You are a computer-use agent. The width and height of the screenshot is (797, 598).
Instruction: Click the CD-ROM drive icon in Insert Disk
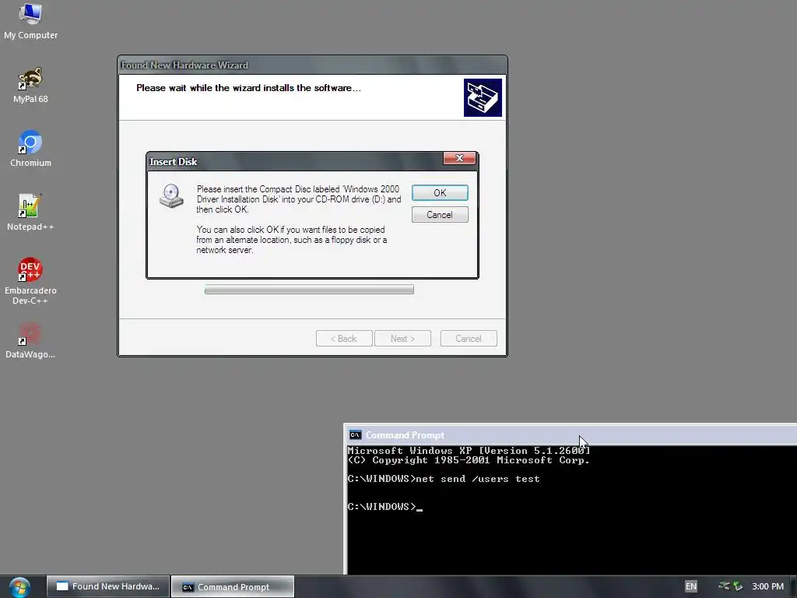[171, 196]
